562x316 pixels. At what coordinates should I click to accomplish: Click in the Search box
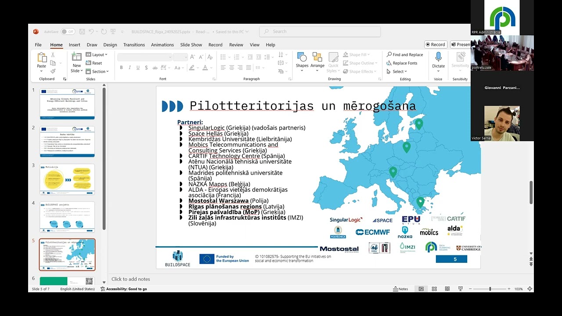pos(320,32)
